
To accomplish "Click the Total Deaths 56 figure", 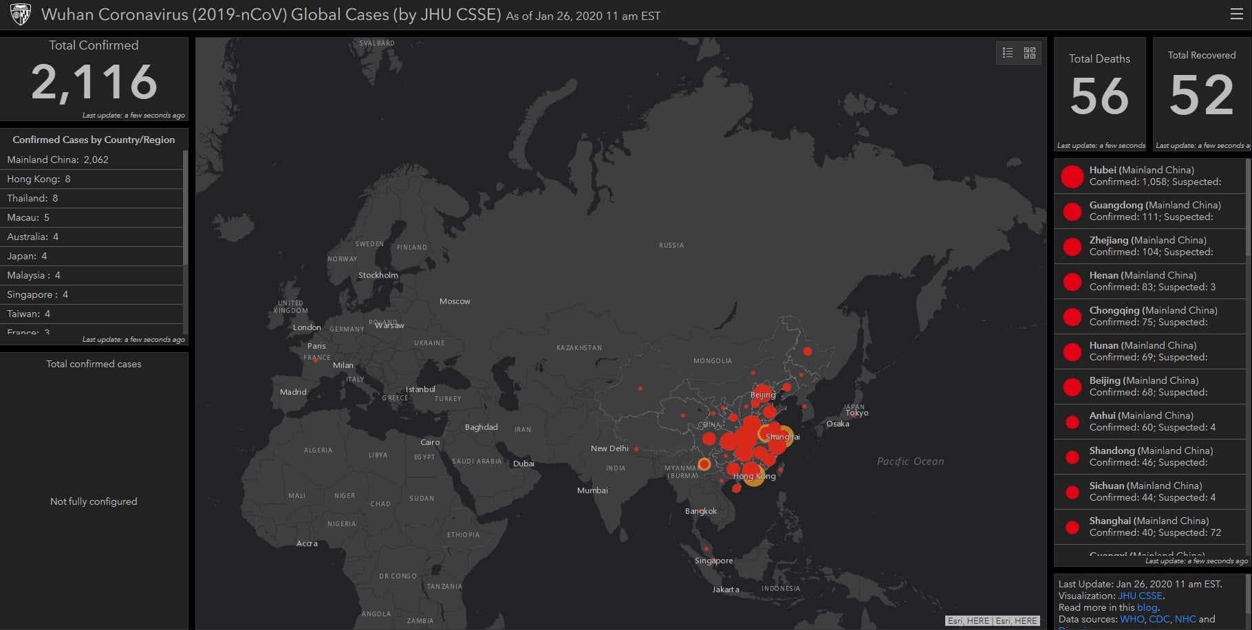I will 1099,96.
